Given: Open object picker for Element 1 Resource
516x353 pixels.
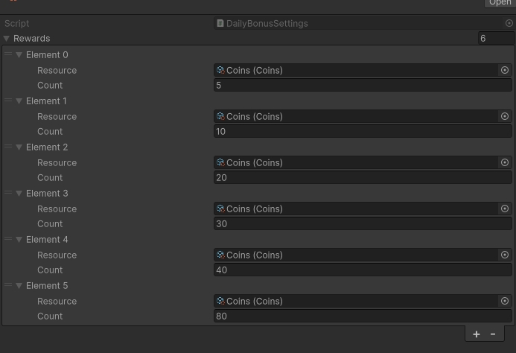Looking at the screenshot, I should (x=505, y=116).
